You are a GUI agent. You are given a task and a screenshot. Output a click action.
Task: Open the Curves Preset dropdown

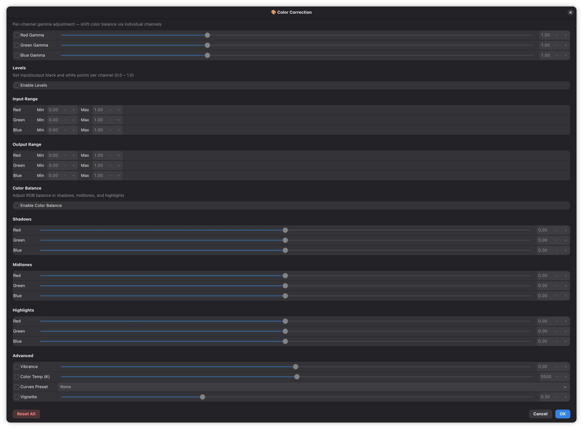[x=312, y=387]
